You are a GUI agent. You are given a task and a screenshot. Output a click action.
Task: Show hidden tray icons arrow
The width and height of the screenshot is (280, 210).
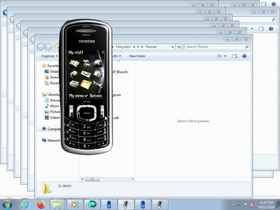click(x=232, y=205)
